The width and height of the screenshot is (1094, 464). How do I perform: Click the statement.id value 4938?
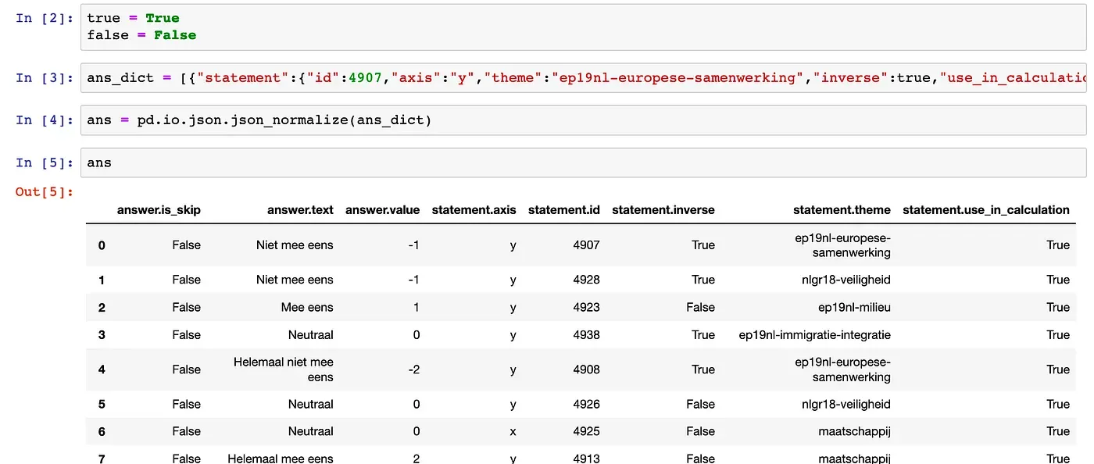pyautogui.click(x=586, y=334)
